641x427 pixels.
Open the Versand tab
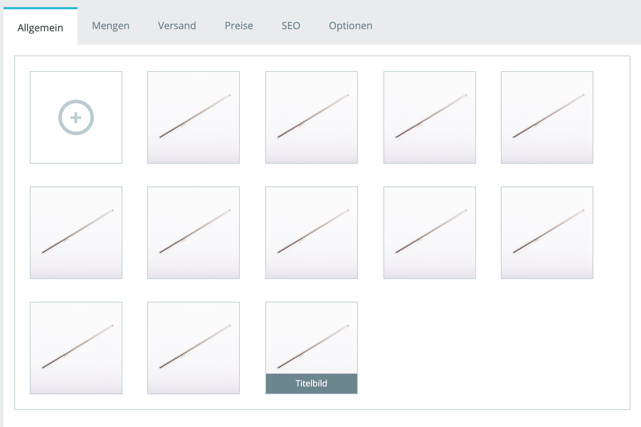(x=177, y=26)
